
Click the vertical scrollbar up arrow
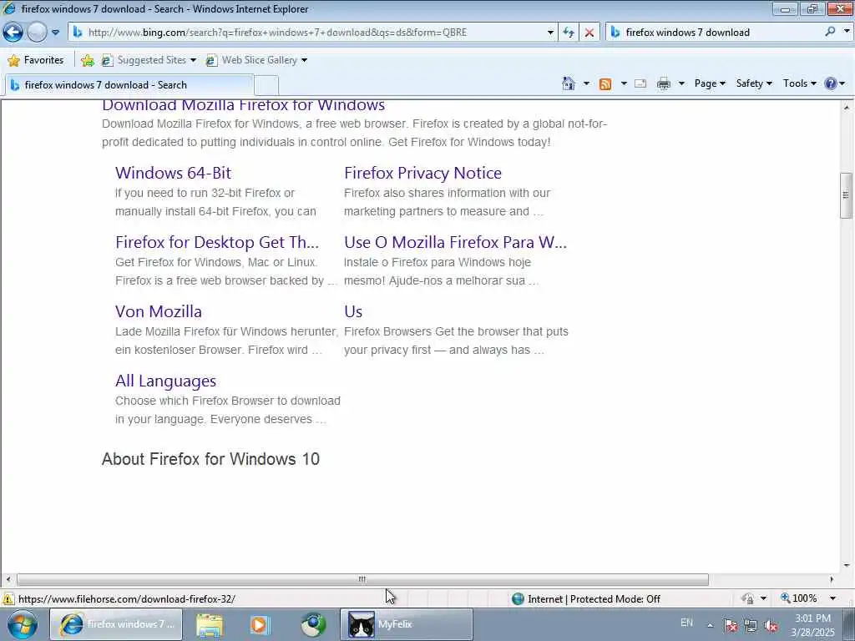pyautogui.click(x=846, y=108)
